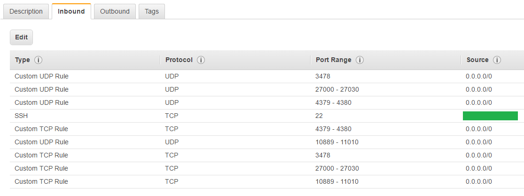Click the Protocol column header
The width and height of the screenshot is (524, 196).
click(x=179, y=60)
